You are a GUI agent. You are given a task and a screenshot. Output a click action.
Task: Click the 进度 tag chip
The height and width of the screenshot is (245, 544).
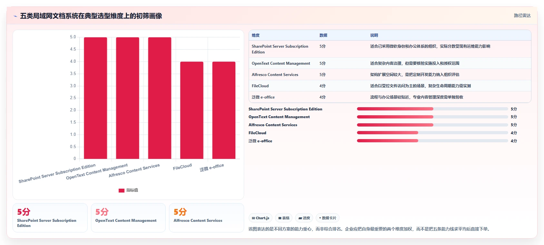[304, 218]
